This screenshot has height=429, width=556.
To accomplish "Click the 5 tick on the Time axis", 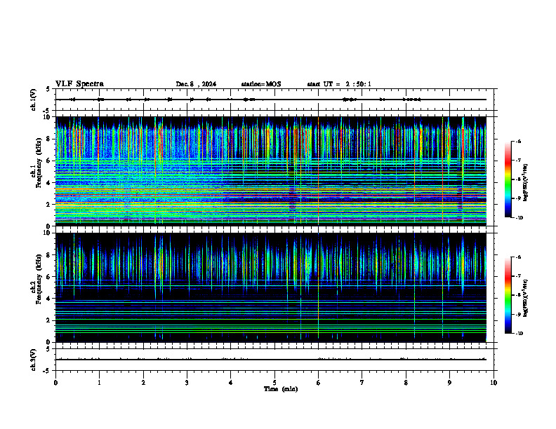I will point(274,383).
